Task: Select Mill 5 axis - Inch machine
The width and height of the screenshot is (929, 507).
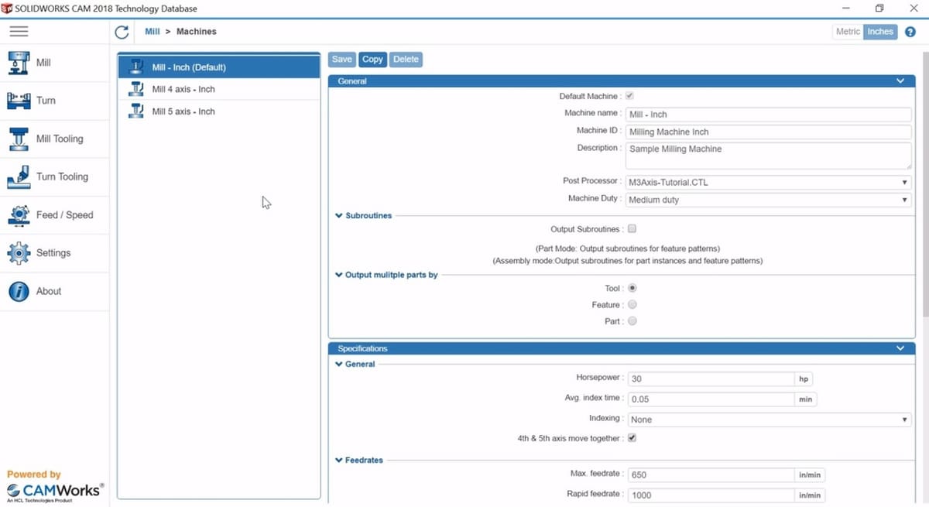Action: [x=219, y=111]
